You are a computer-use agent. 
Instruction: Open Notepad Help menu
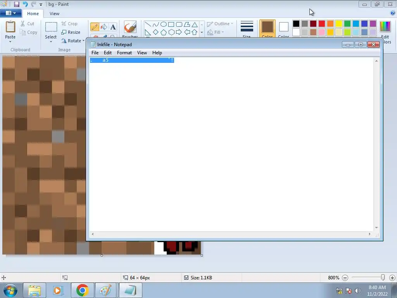(x=157, y=53)
